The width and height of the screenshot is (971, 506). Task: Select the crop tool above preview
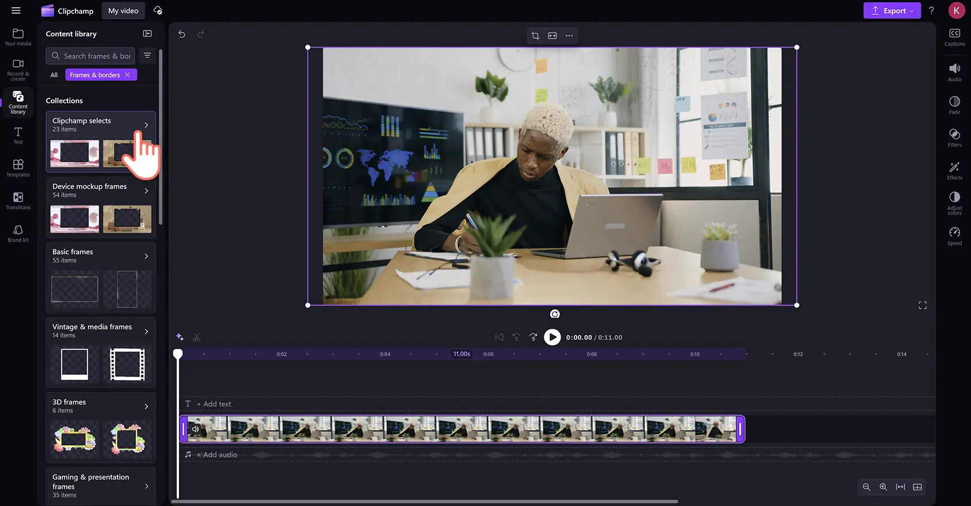coord(535,36)
